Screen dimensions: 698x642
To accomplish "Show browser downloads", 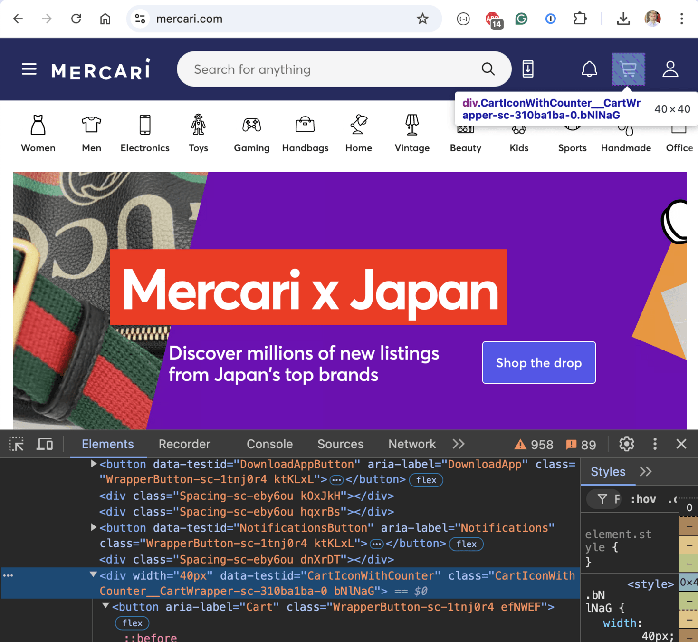I will tap(623, 19).
